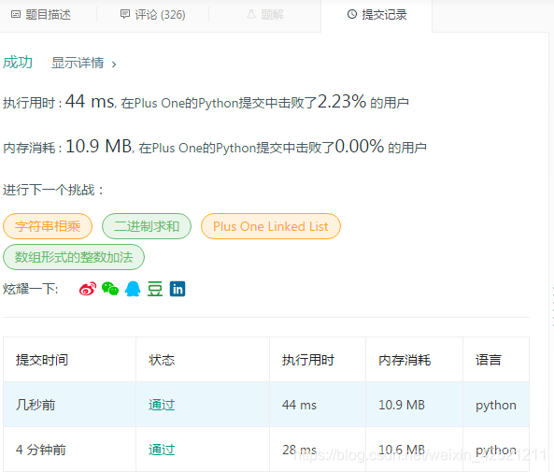Click the 28 ms runtime table cell
Viewport: 554px width, 472px height.
(318, 449)
